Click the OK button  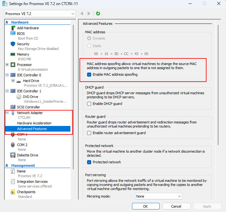146,206
